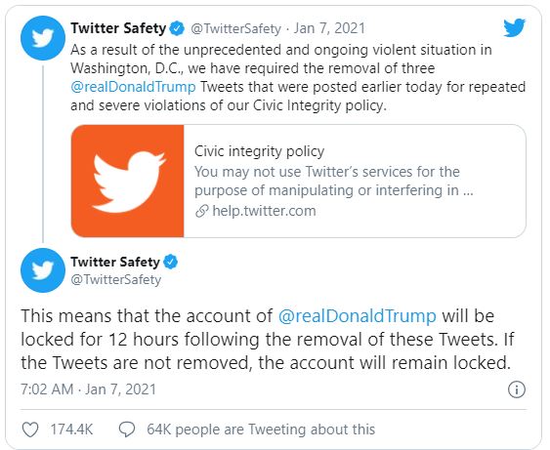Click the reply speech bubble icon
Image resolution: width=550 pixels, height=450 pixels.
coord(127,430)
